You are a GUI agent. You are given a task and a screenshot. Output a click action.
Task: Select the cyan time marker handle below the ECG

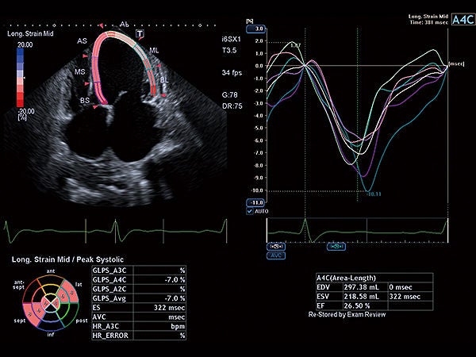click(336, 246)
